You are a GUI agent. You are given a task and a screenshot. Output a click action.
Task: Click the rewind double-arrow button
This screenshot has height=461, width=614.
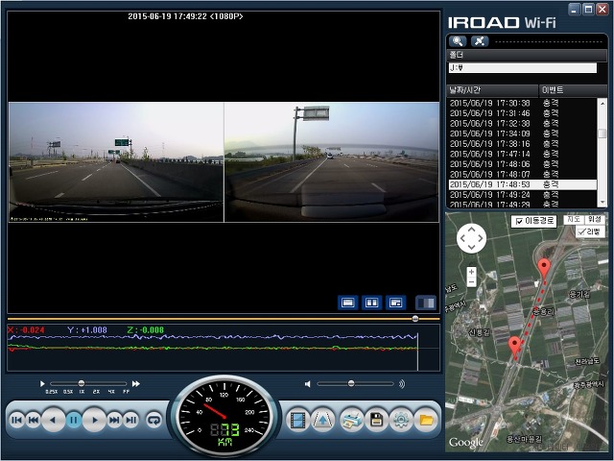click(34, 420)
